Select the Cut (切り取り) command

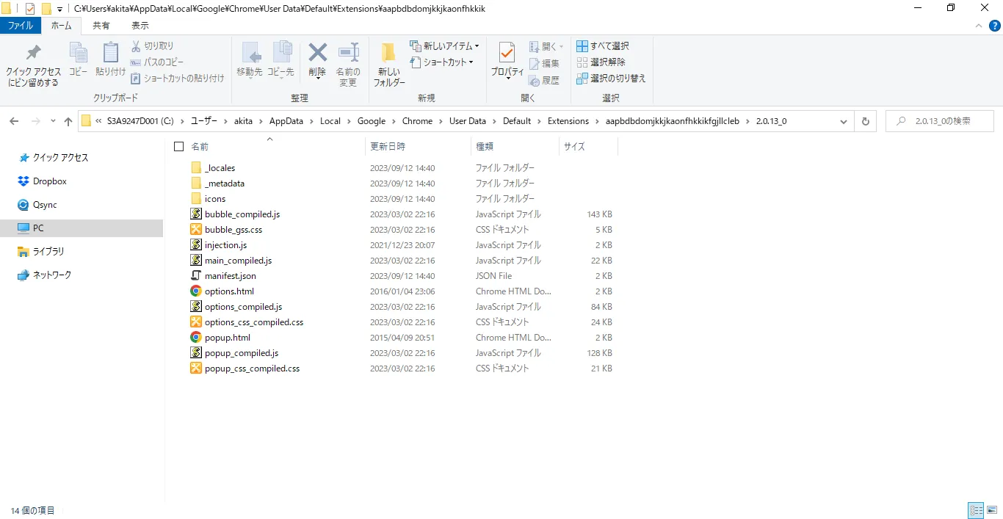click(153, 46)
